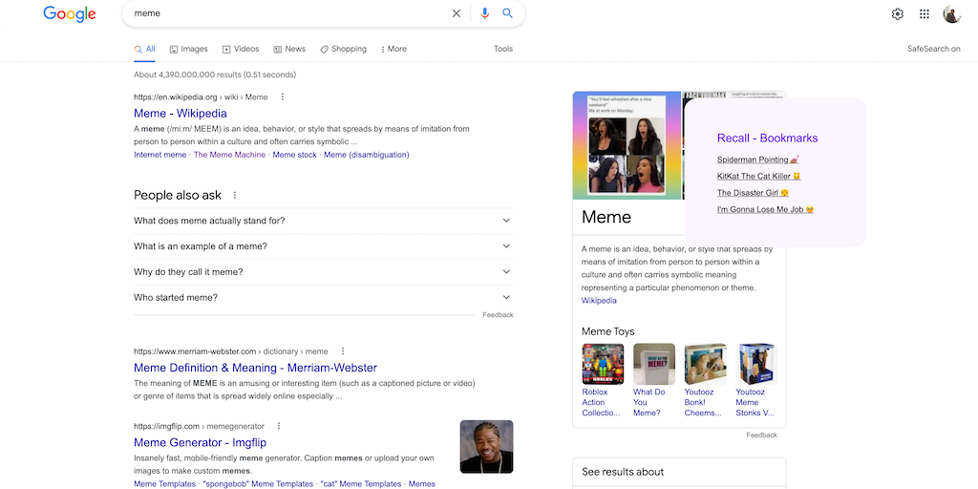Viewport: 978px width, 489px height.
Task: Open the settings gear icon
Action: point(897,13)
